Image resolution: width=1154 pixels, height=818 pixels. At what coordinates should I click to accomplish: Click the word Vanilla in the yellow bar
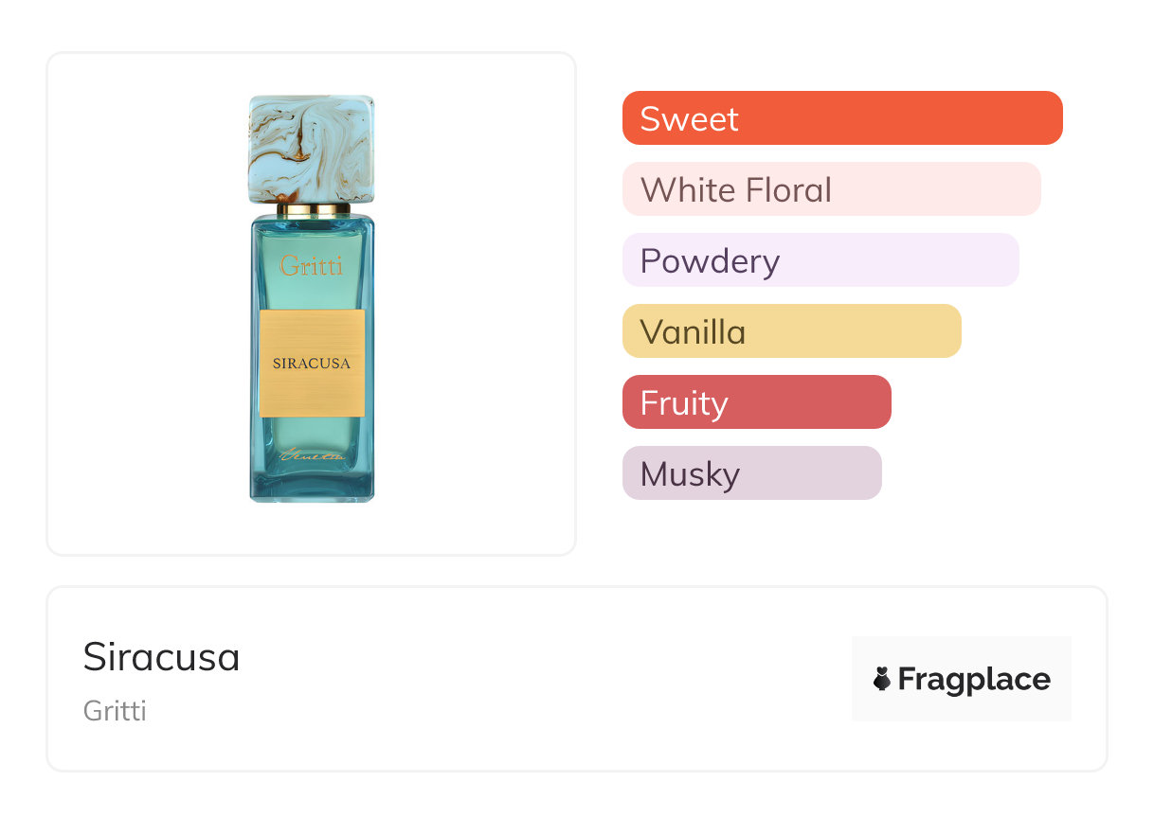pos(693,331)
